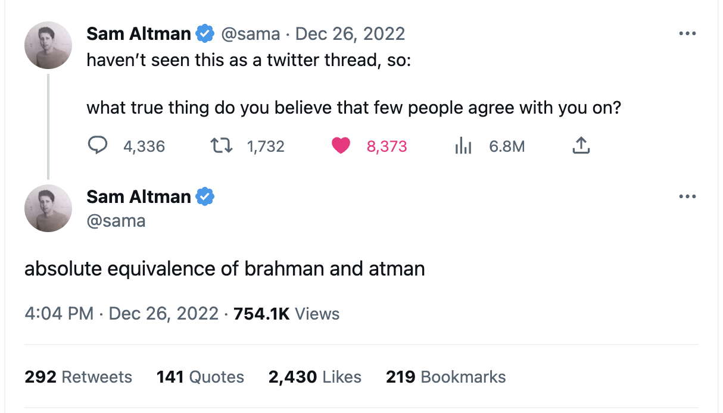View the 292 Retweets list

pyautogui.click(x=79, y=377)
